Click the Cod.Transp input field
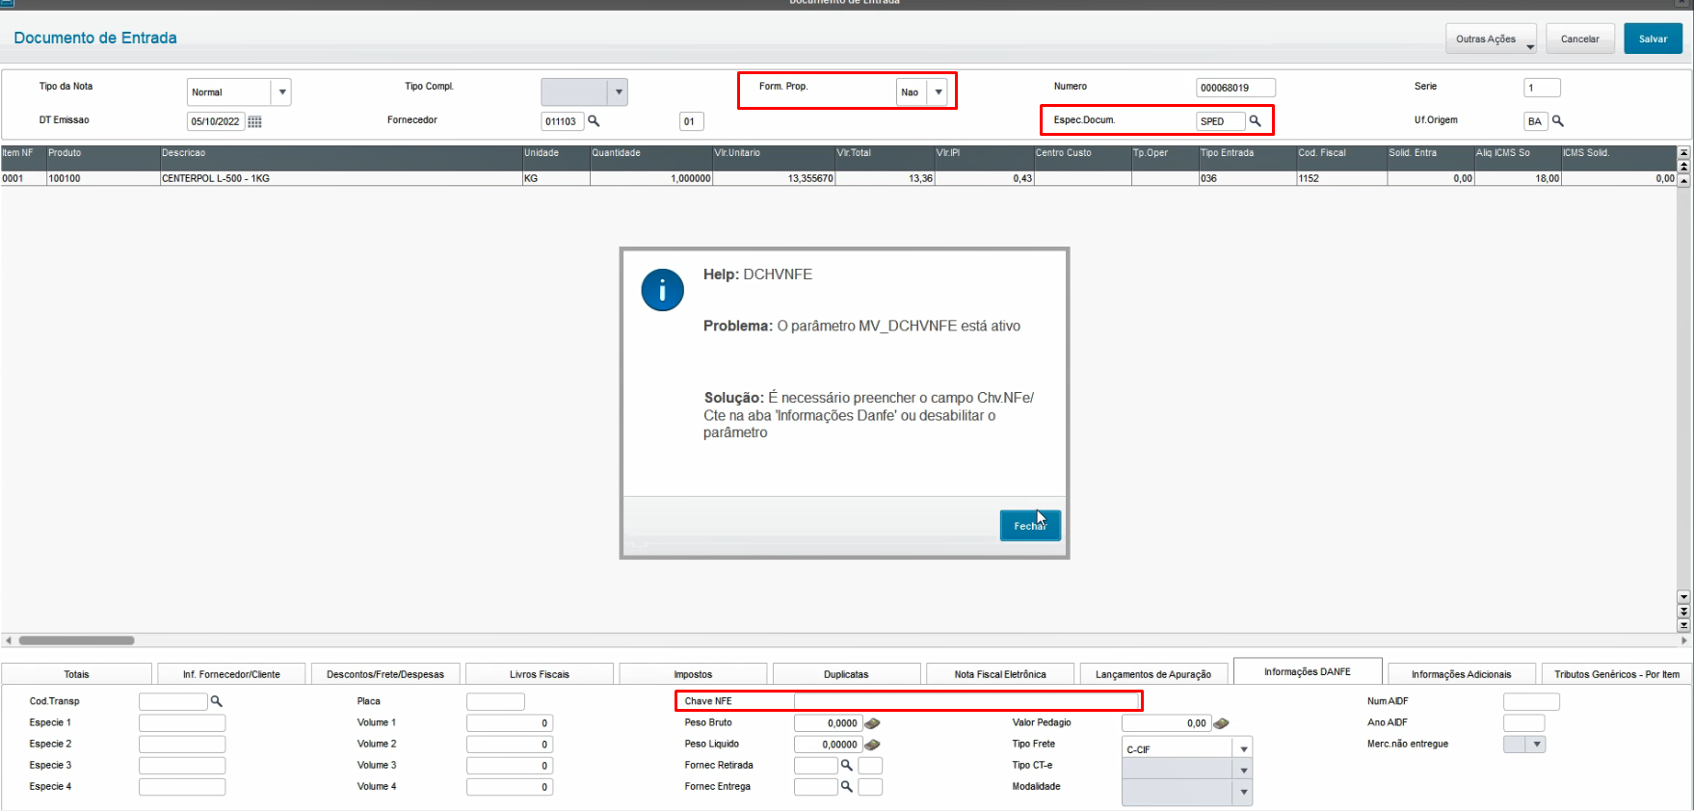 173,701
